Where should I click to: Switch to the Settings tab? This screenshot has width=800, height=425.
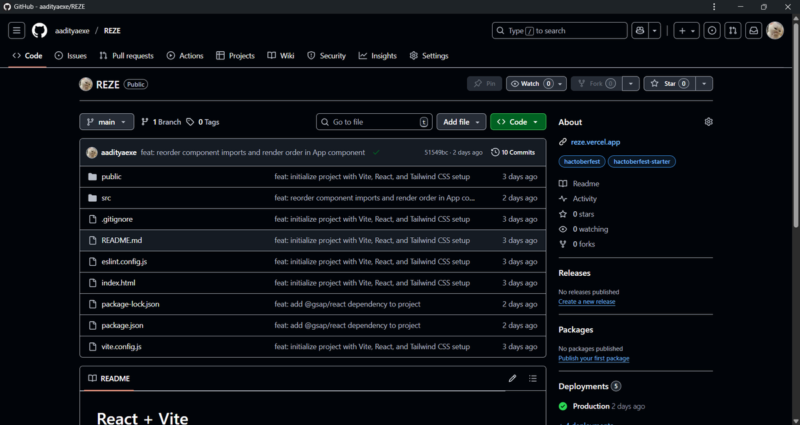tap(429, 56)
